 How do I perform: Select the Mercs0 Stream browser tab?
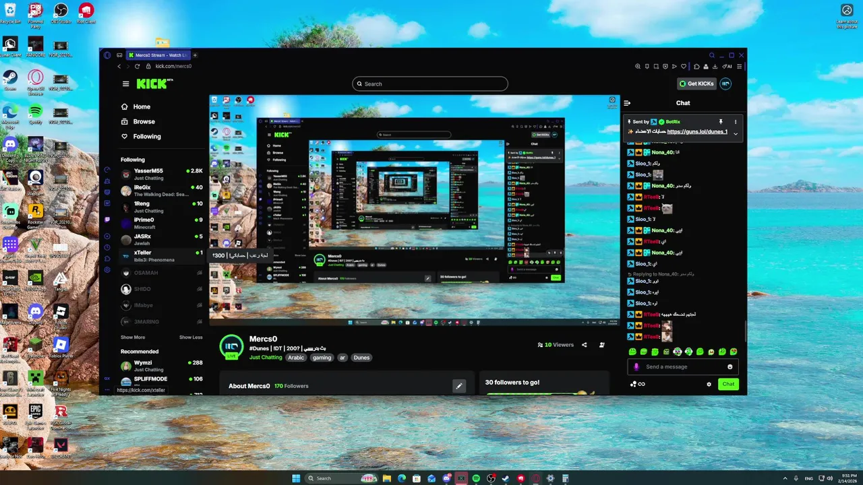(x=158, y=55)
